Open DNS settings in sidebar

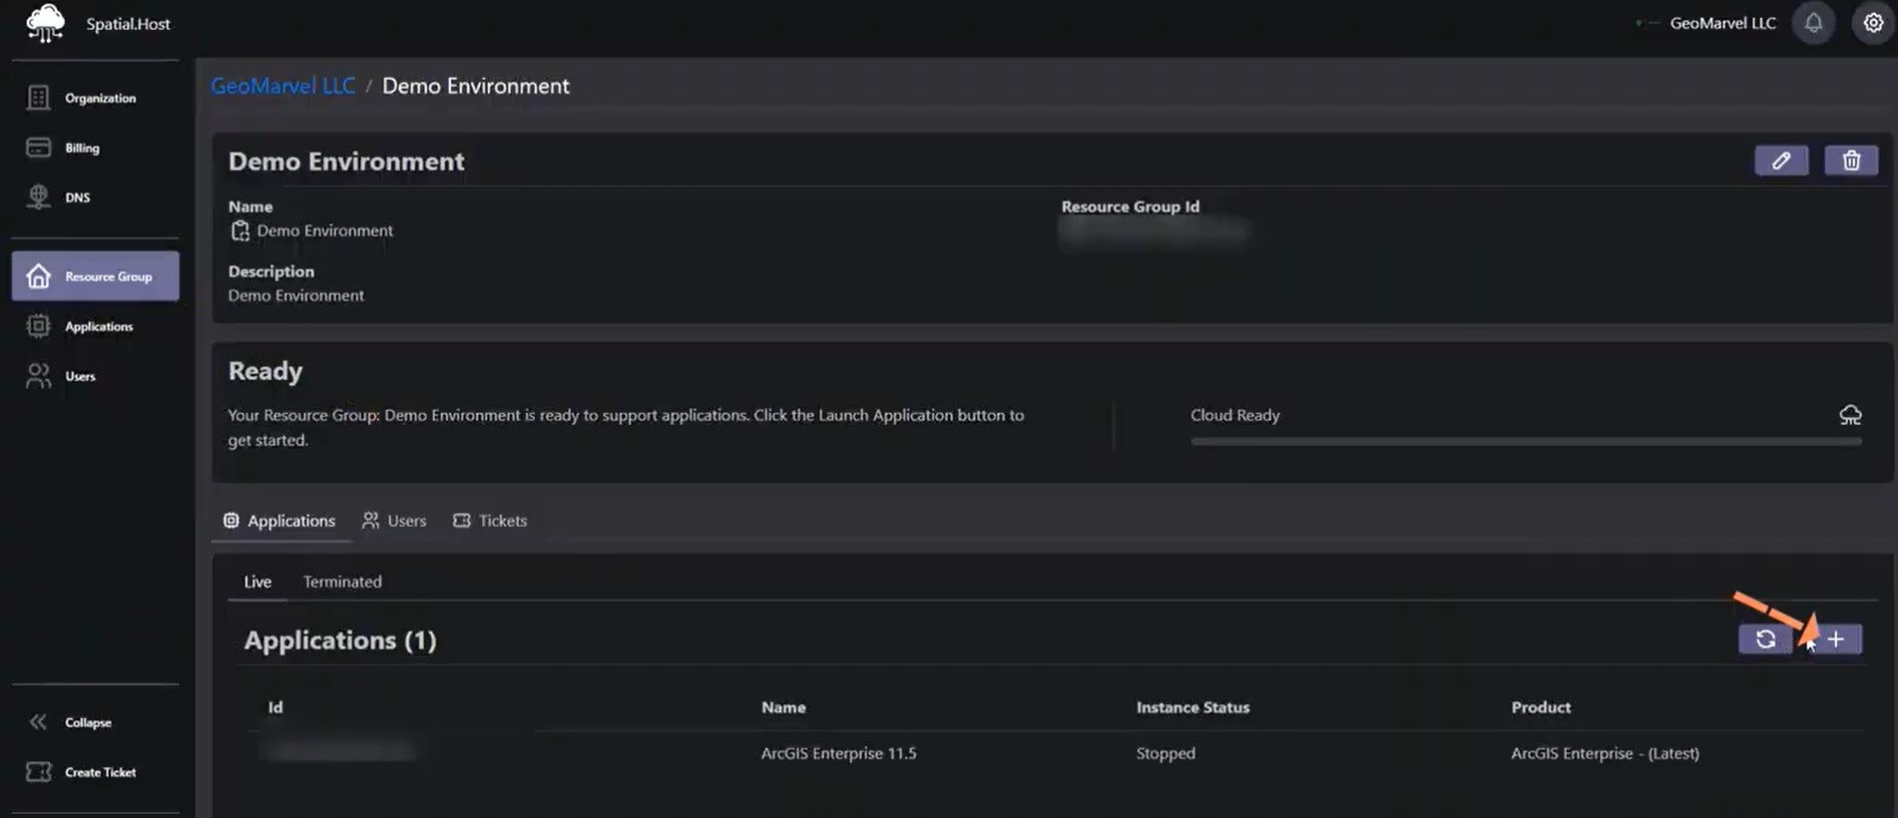coord(75,198)
